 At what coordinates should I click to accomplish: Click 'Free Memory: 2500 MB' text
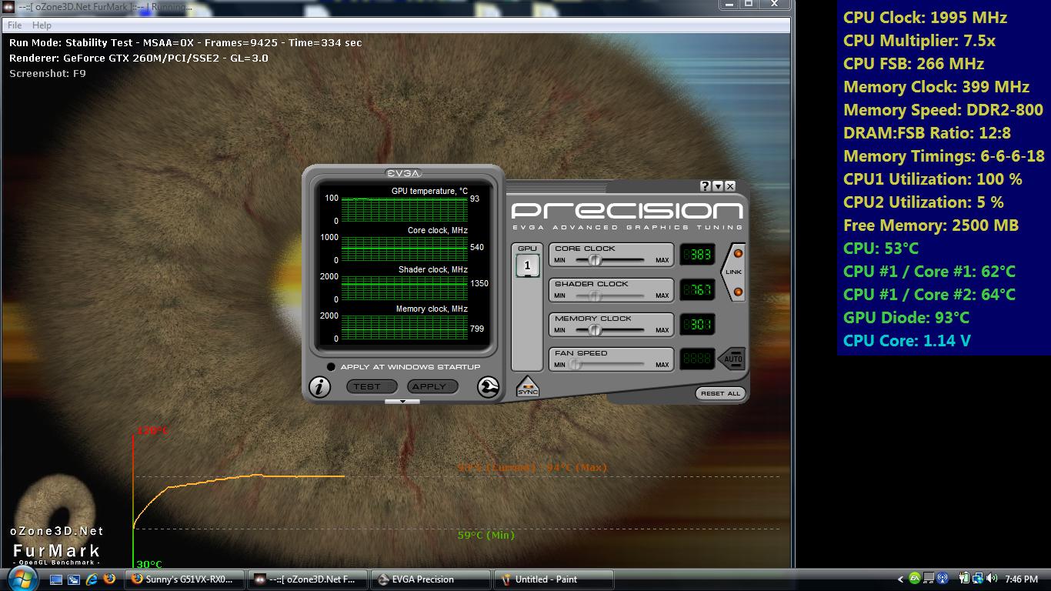[x=931, y=225]
